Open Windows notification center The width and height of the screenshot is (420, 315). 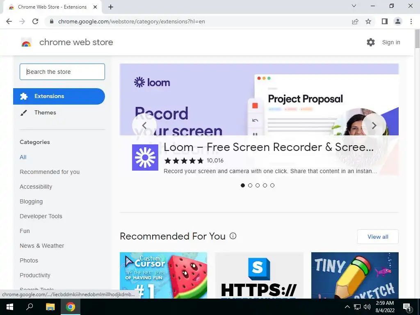click(x=407, y=307)
